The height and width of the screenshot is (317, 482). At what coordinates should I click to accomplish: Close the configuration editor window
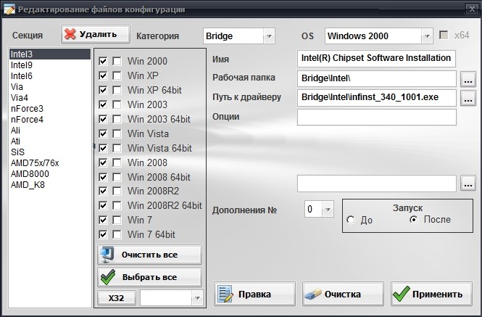(x=472, y=9)
